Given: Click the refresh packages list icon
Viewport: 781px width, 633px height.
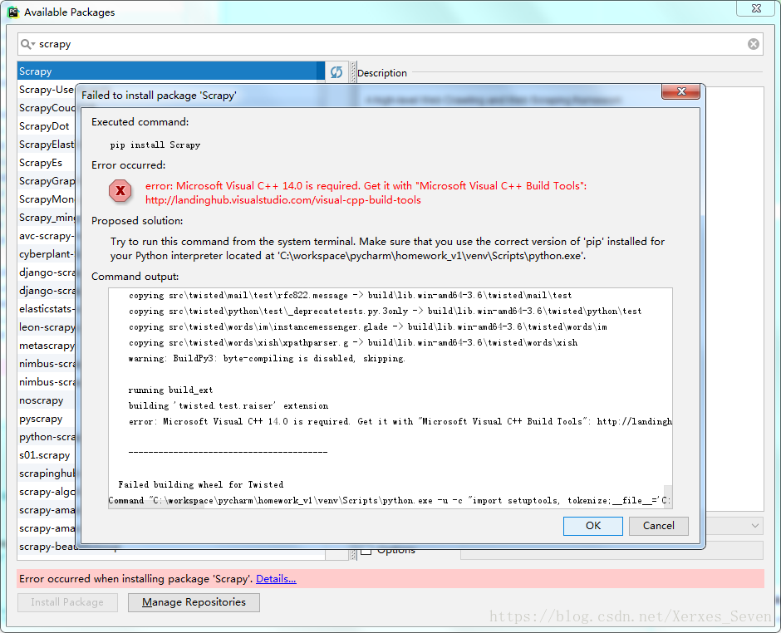Looking at the screenshot, I should click(x=336, y=72).
